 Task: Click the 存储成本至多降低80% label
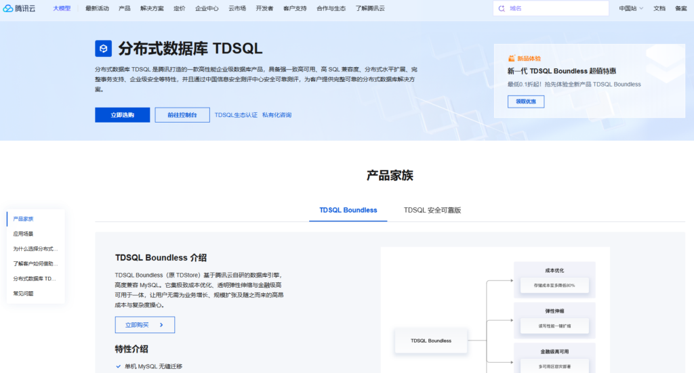554,286
